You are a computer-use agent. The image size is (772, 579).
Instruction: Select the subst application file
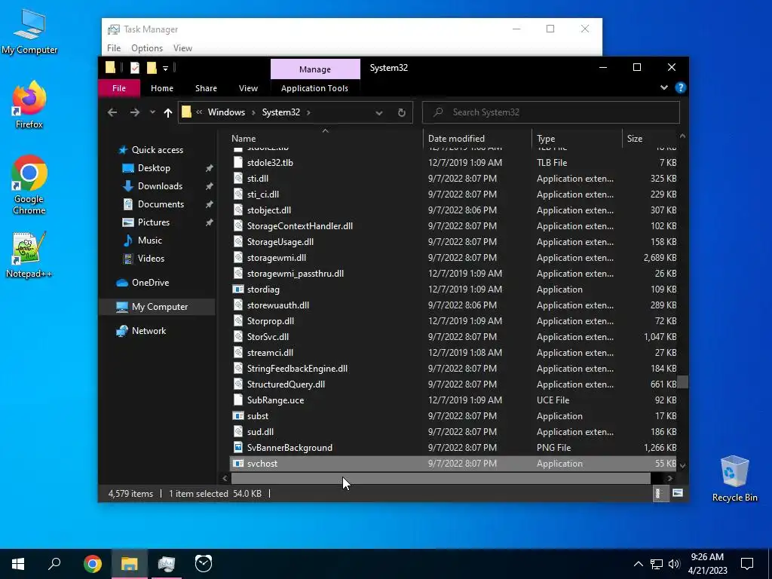[453, 416]
